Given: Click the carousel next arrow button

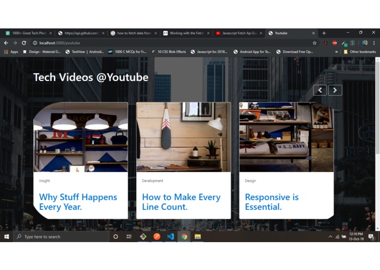Looking at the screenshot, I should (335, 90).
